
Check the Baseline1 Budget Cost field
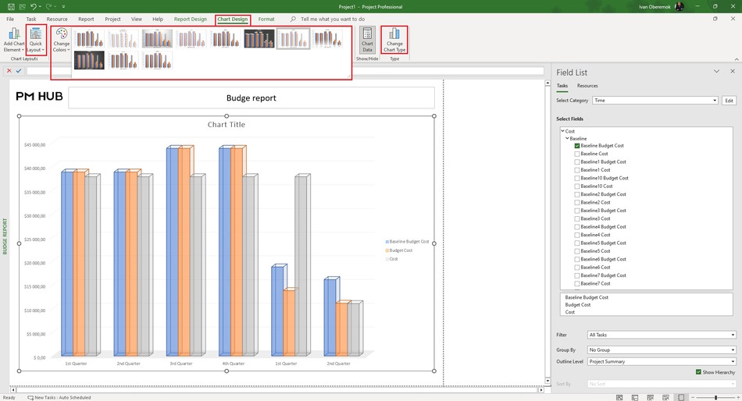pyautogui.click(x=577, y=161)
